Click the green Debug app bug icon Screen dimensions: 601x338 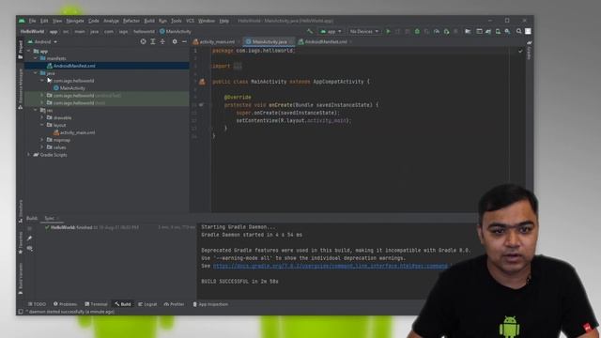point(417,31)
